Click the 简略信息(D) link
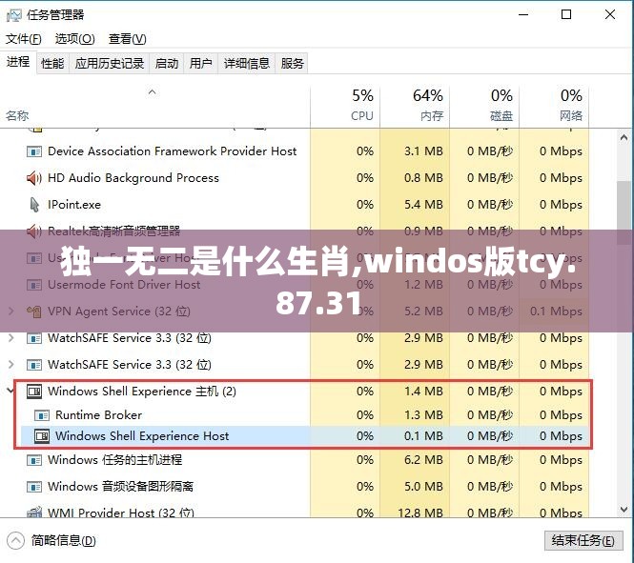 pos(64,541)
